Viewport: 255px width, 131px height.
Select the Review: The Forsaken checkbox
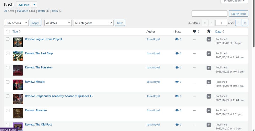[8, 68]
